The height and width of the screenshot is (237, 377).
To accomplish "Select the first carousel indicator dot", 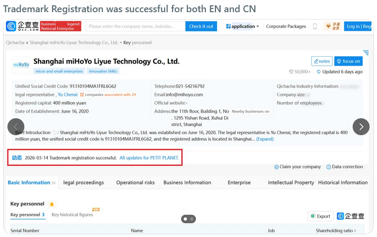I will 185,219.
